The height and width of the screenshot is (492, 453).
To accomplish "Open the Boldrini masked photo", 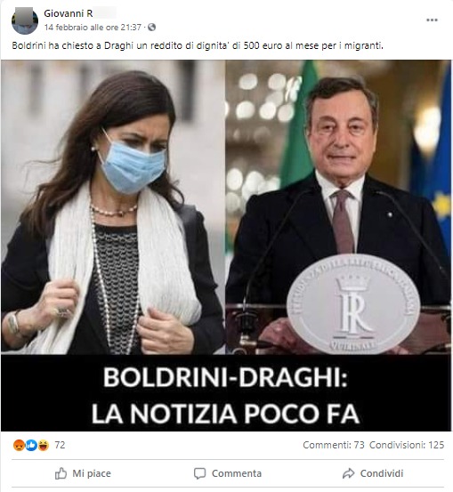I will 113,207.
